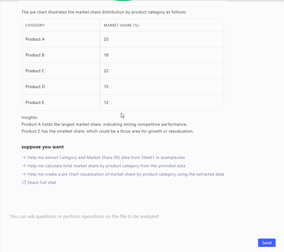Click the market share value 12

coord(106,102)
